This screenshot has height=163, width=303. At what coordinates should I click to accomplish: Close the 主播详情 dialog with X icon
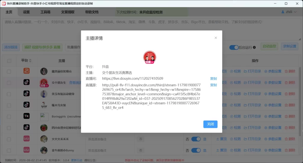pos(216,38)
